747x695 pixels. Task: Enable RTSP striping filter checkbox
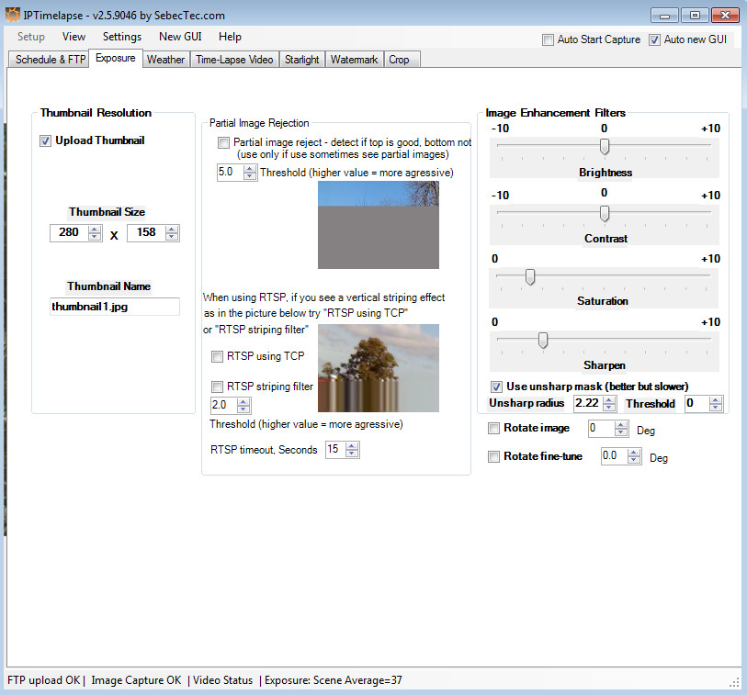[217, 387]
